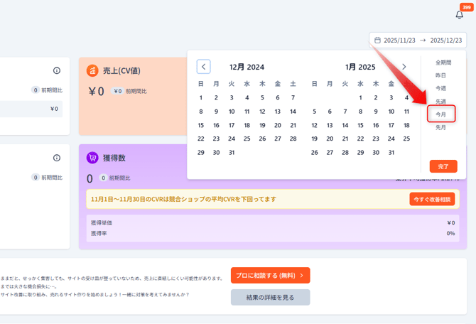The image size is (476, 324).
Task: Click the orange sales (売上) chart icon
Action: tap(92, 70)
